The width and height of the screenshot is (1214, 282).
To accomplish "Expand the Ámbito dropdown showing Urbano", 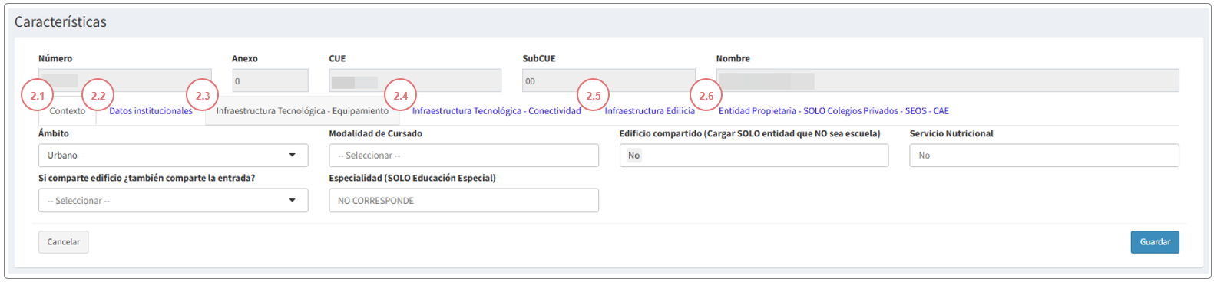I will (x=173, y=156).
